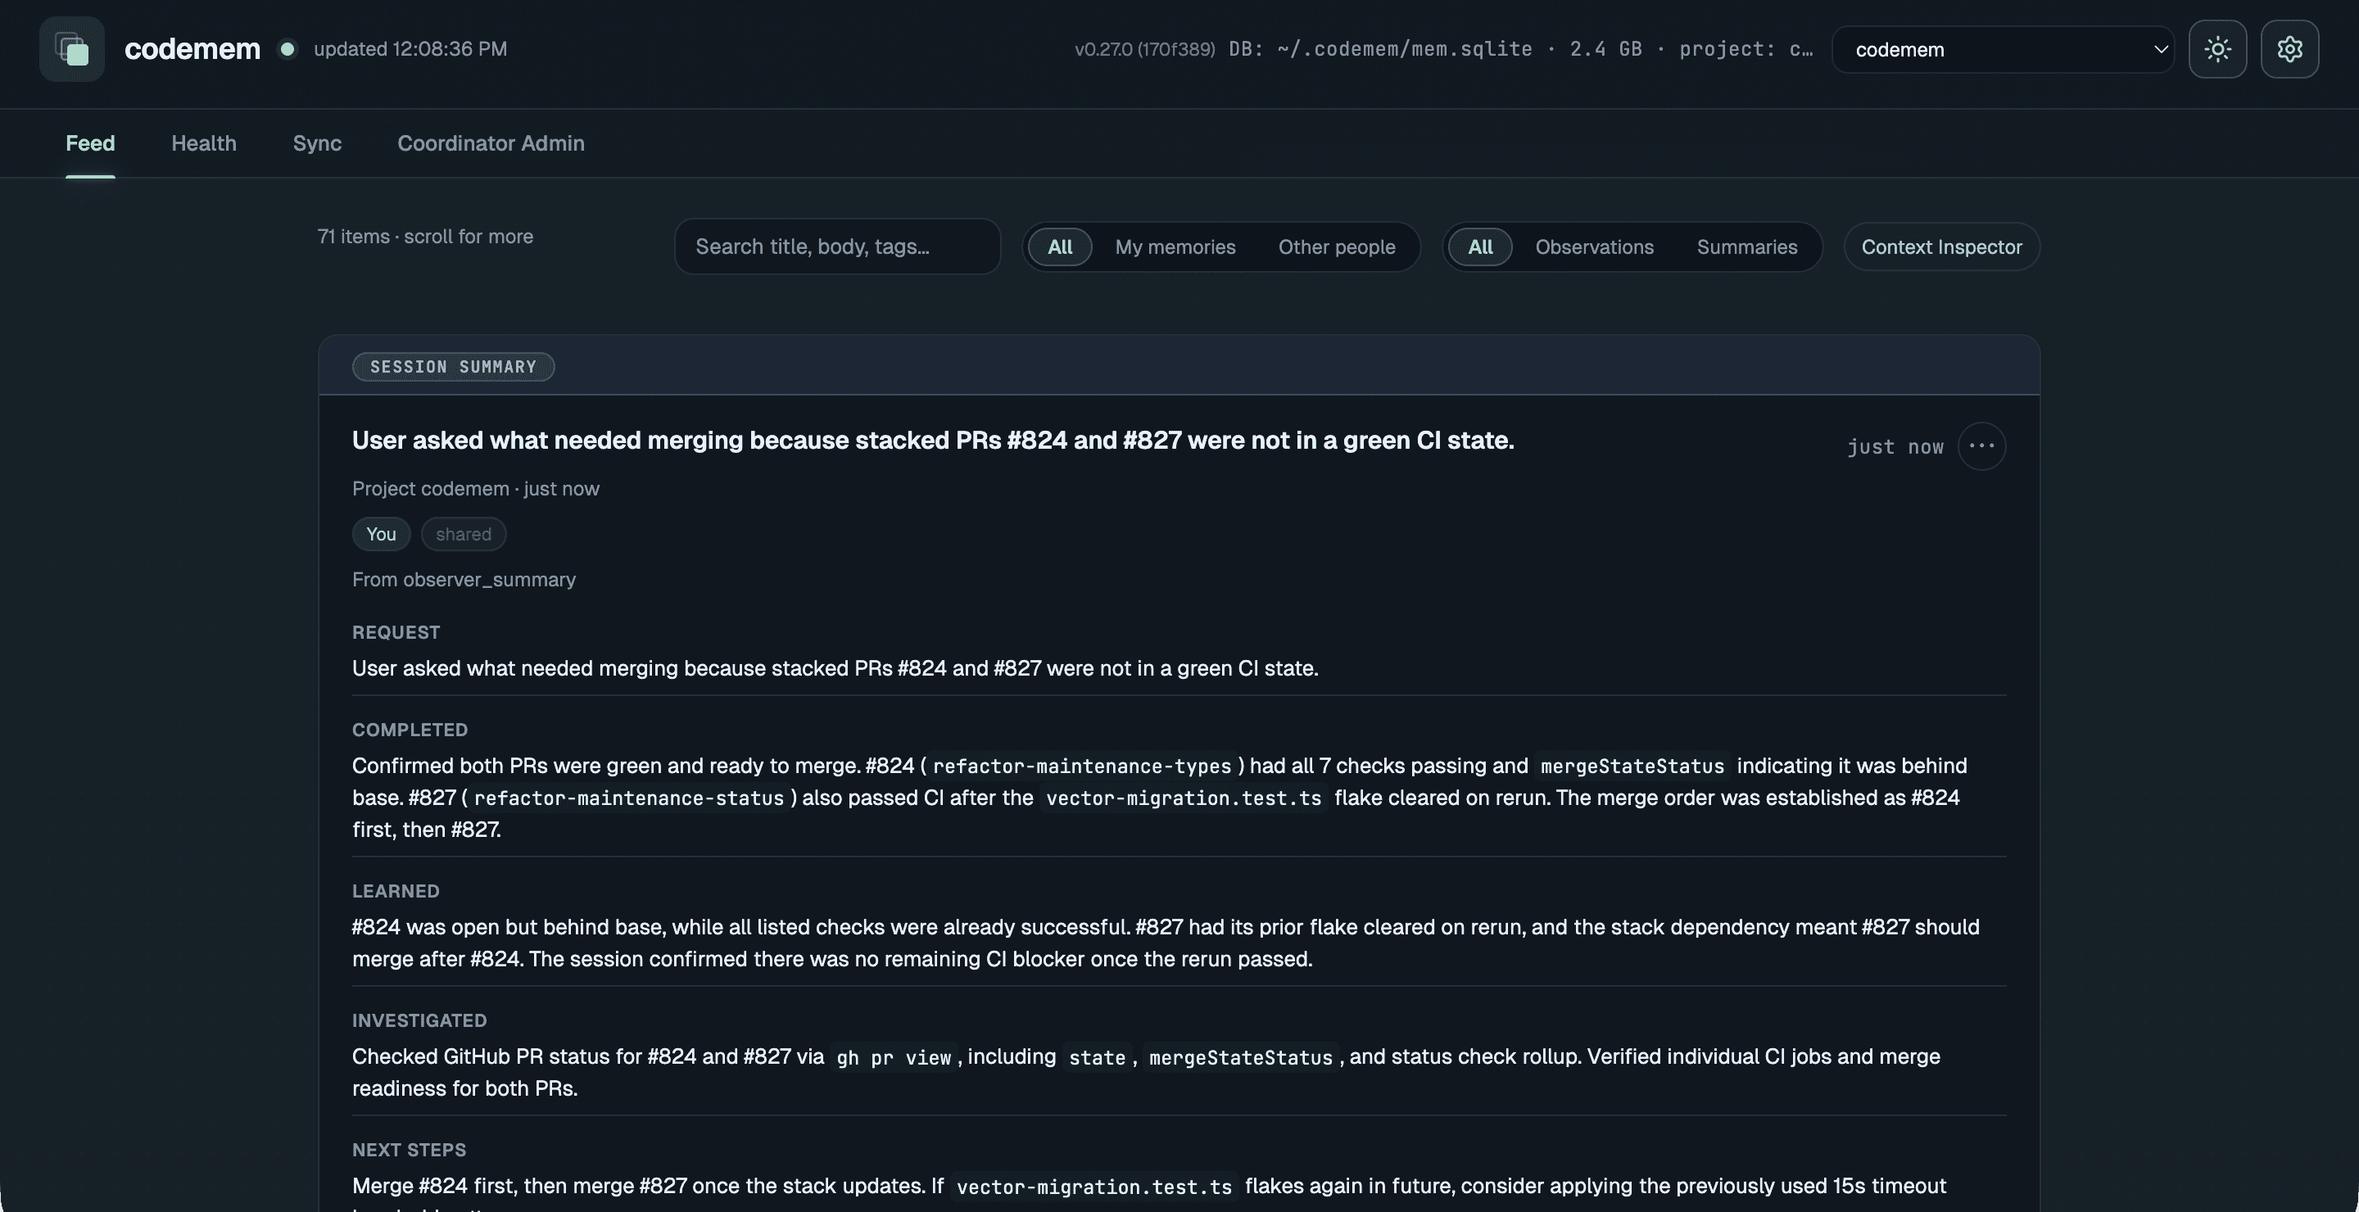Click the You tag chip
This screenshot has width=2359, height=1212.
tap(381, 534)
